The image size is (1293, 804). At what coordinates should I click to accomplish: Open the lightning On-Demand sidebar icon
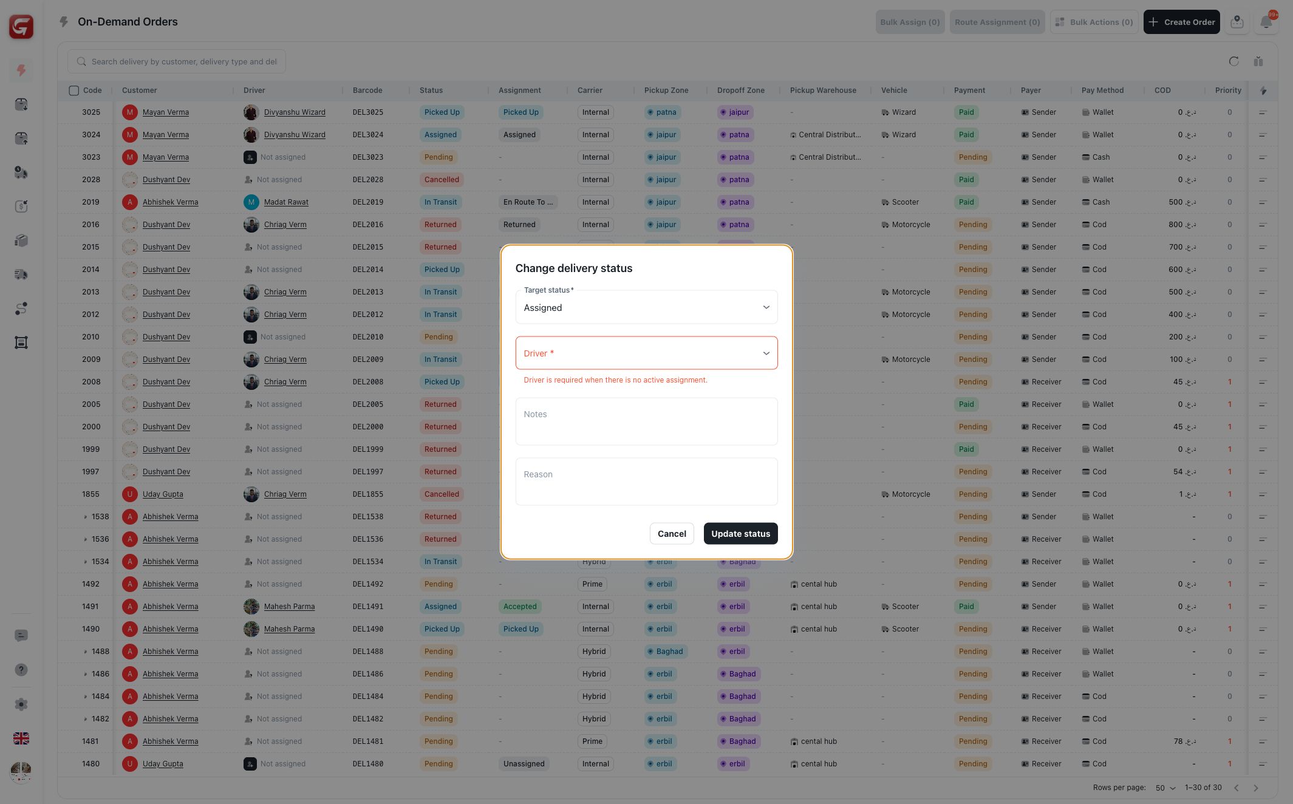(x=21, y=70)
